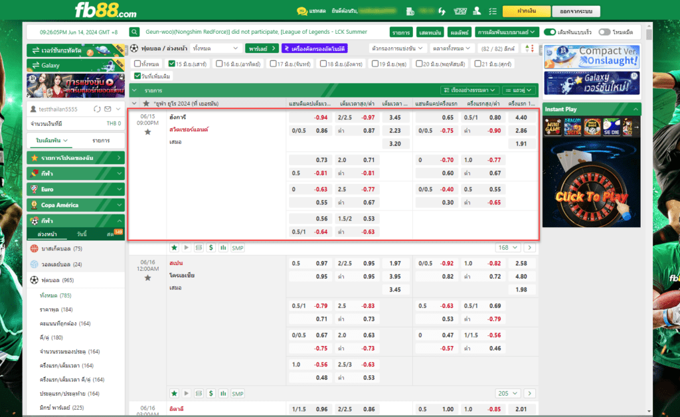Open statistics icon under Spain match
680x417 pixels.
tap(223, 393)
